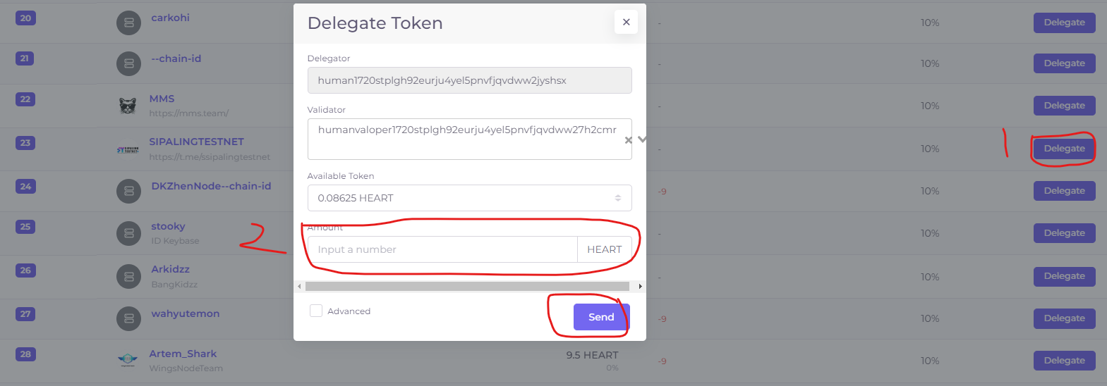This screenshot has width=1107, height=386.
Task: Click the rank 24 badge
Action: [25, 187]
